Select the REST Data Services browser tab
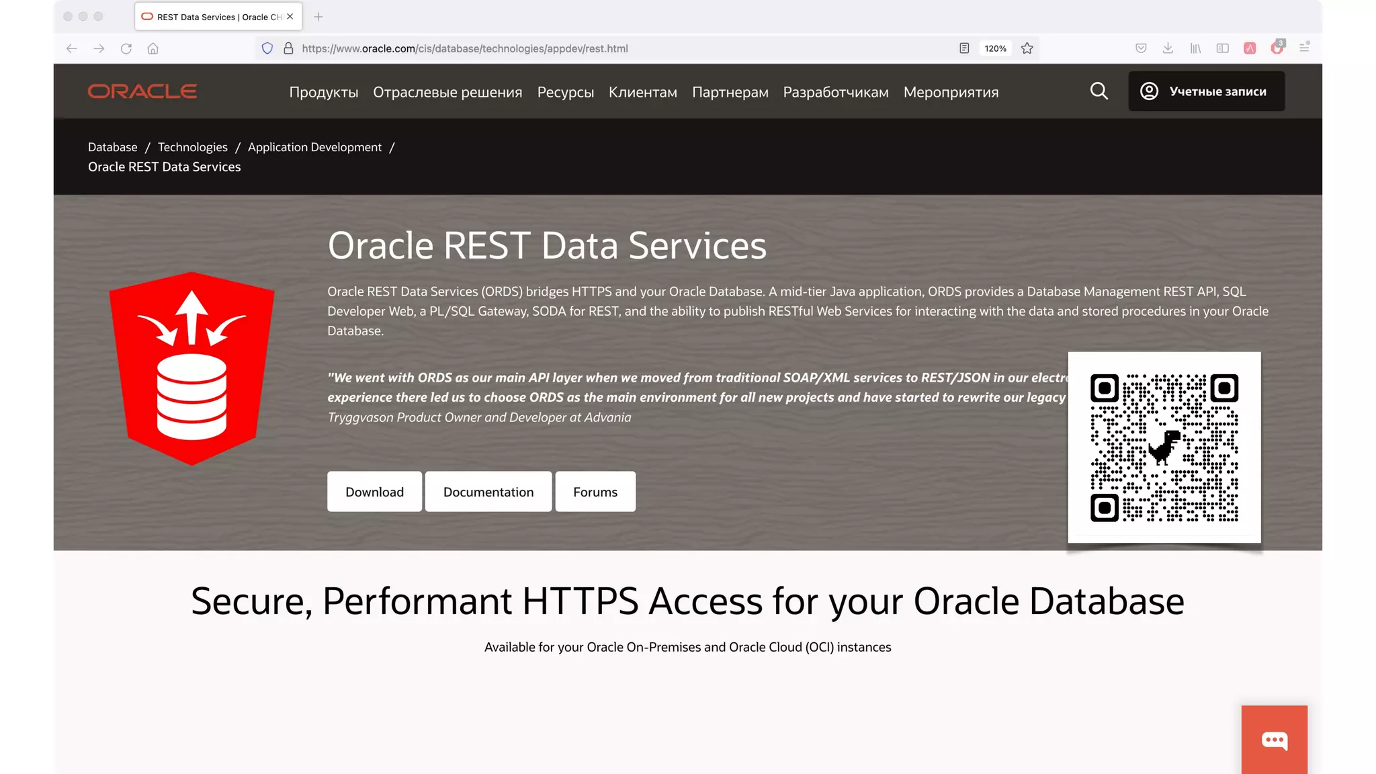The width and height of the screenshot is (1376, 774). (218, 17)
